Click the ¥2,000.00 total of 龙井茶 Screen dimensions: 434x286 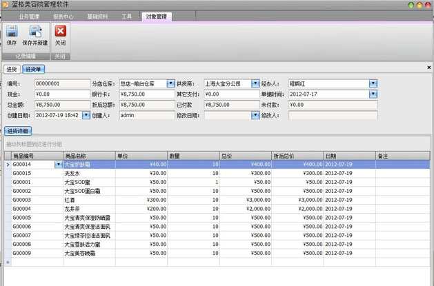click(245, 209)
